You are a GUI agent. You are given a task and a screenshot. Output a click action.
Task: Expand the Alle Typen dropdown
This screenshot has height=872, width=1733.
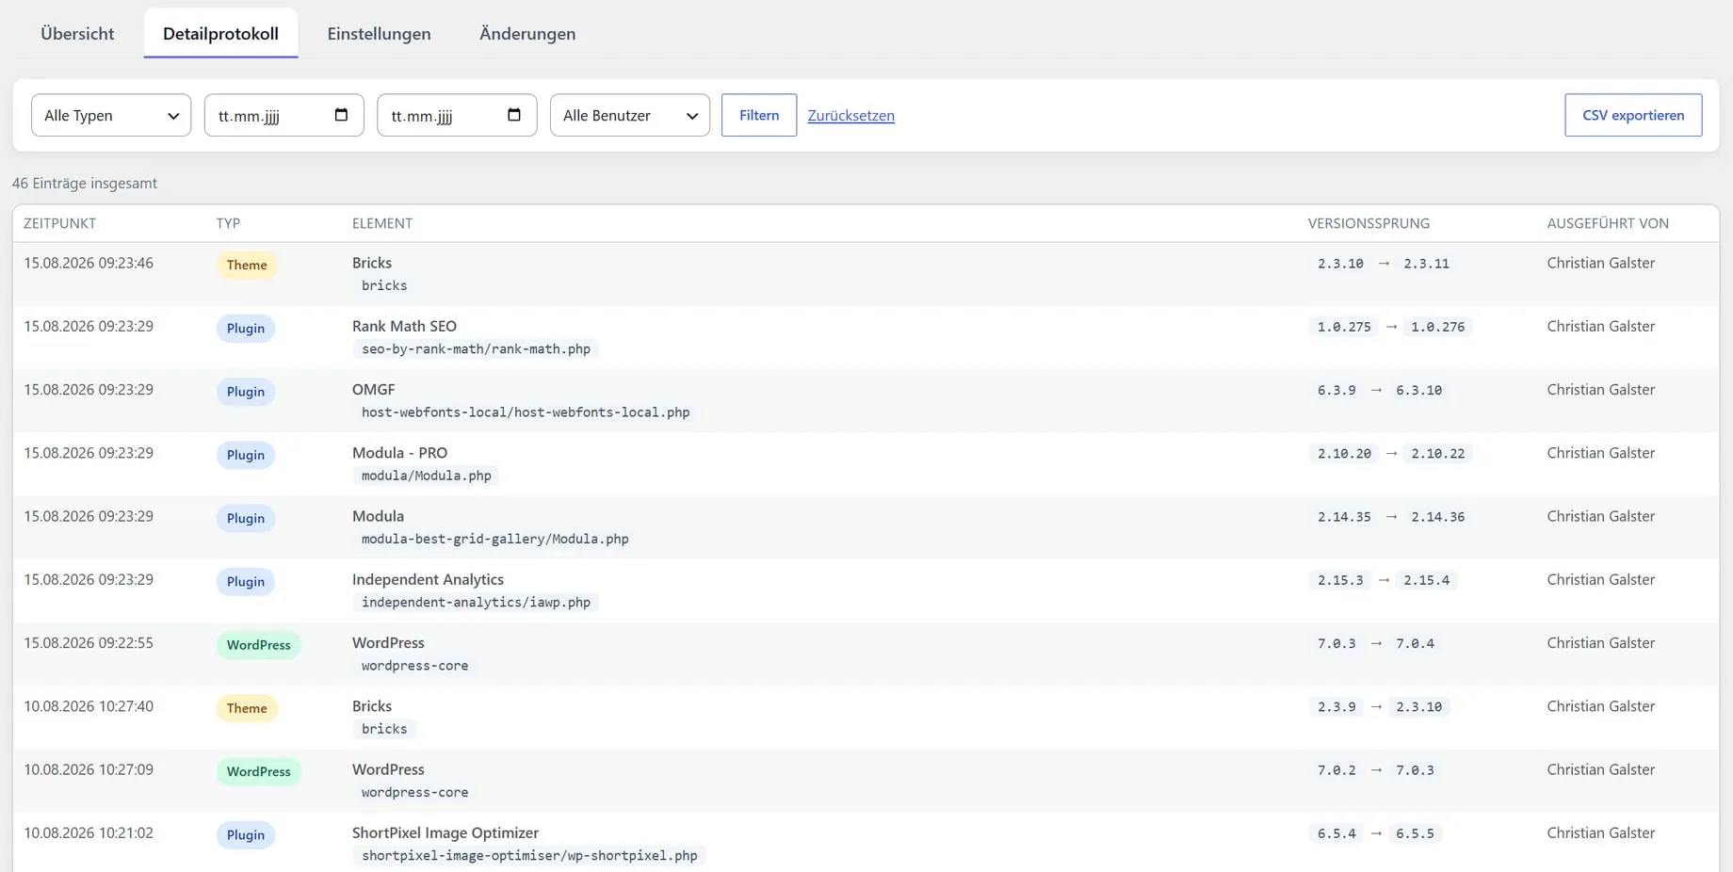tap(111, 115)
